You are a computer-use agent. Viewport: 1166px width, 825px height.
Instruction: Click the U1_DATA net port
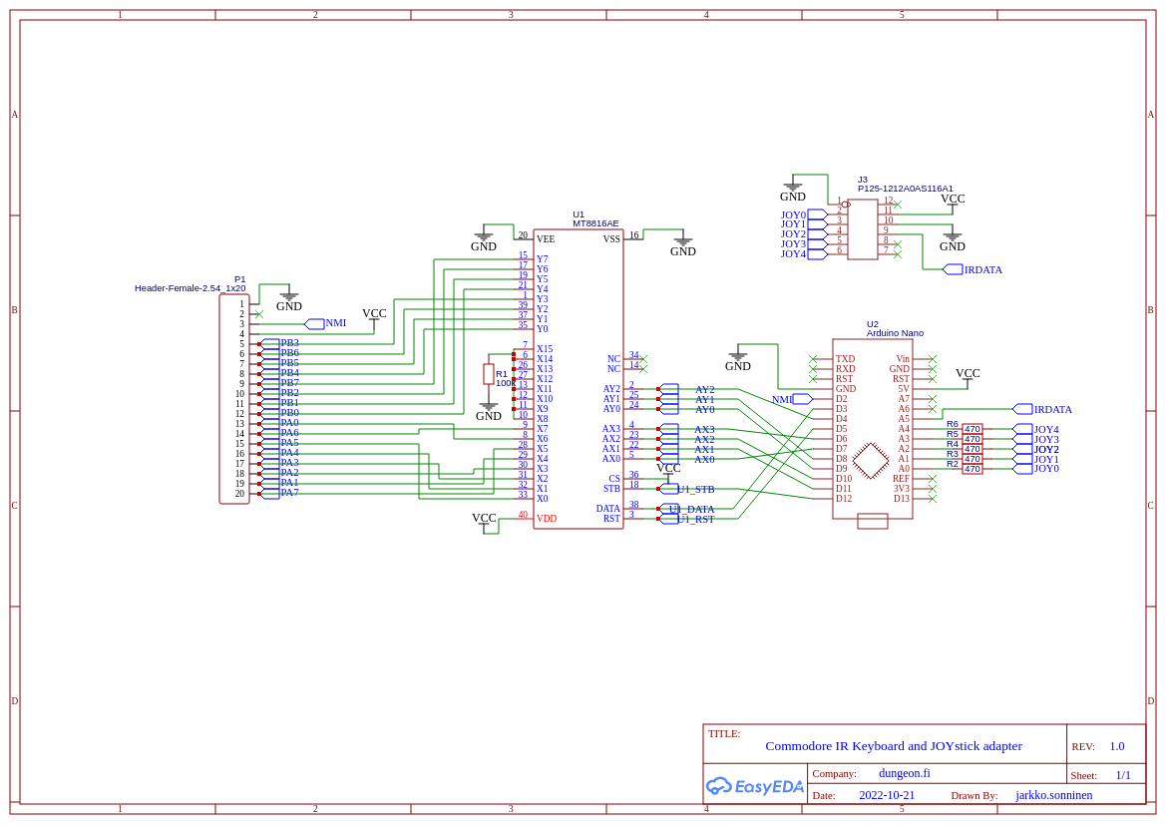pos(687,509)
